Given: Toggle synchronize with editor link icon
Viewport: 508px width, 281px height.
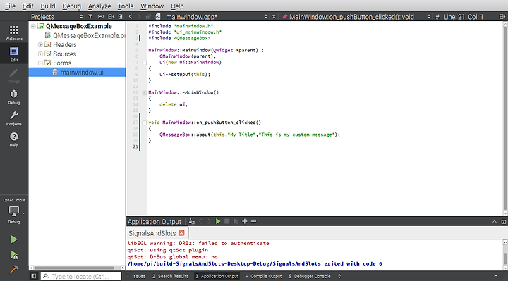Looking at the screenshot, I should (x=101, y=16).
